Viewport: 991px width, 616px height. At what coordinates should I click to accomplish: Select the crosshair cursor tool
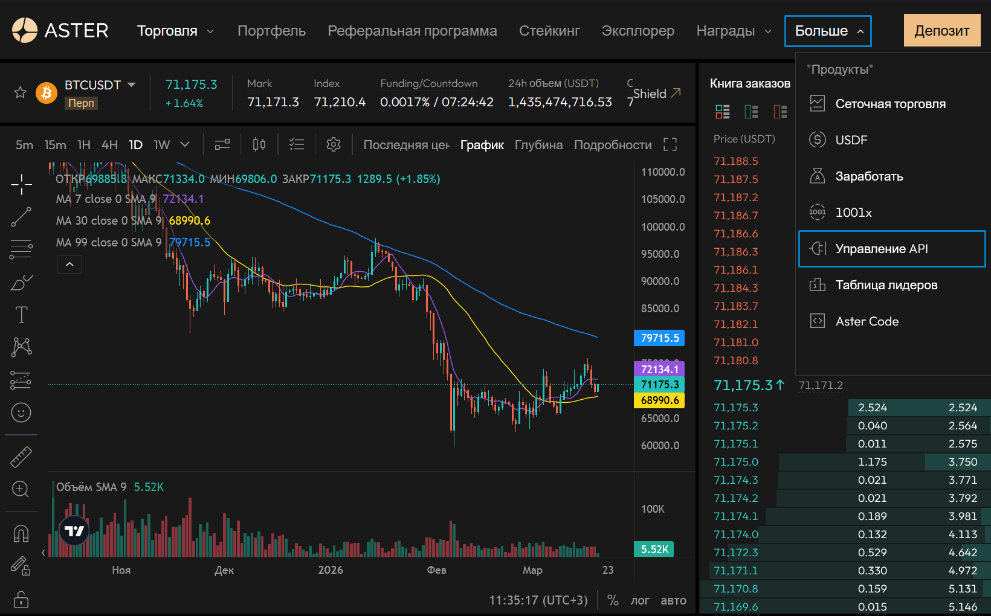pos(21,184)
